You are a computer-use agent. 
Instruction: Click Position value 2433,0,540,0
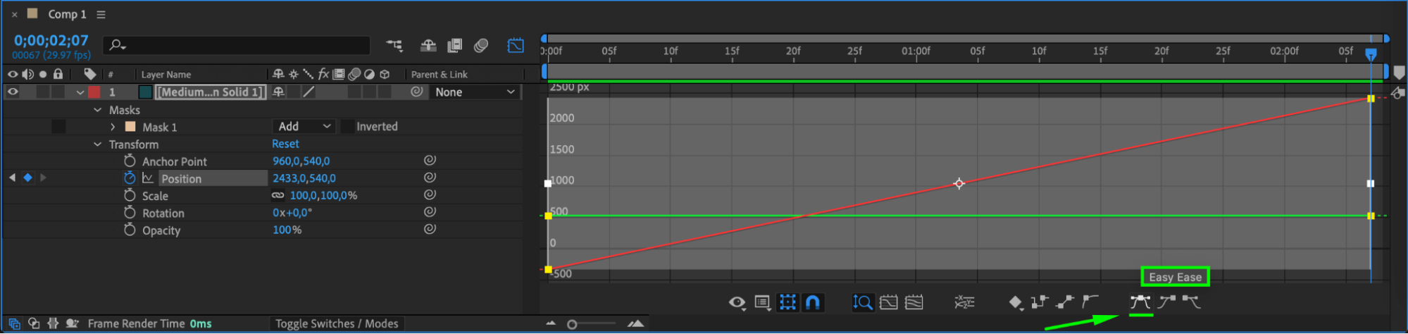pyautogui.click(x=304, y=178)
